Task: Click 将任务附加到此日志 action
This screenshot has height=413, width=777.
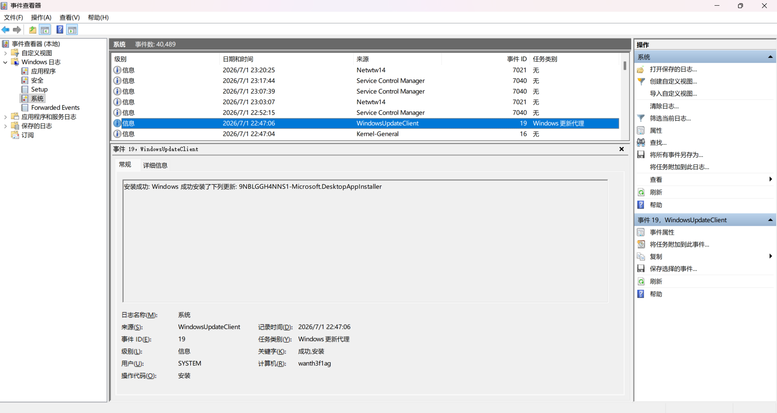Action: coord(679,167)
